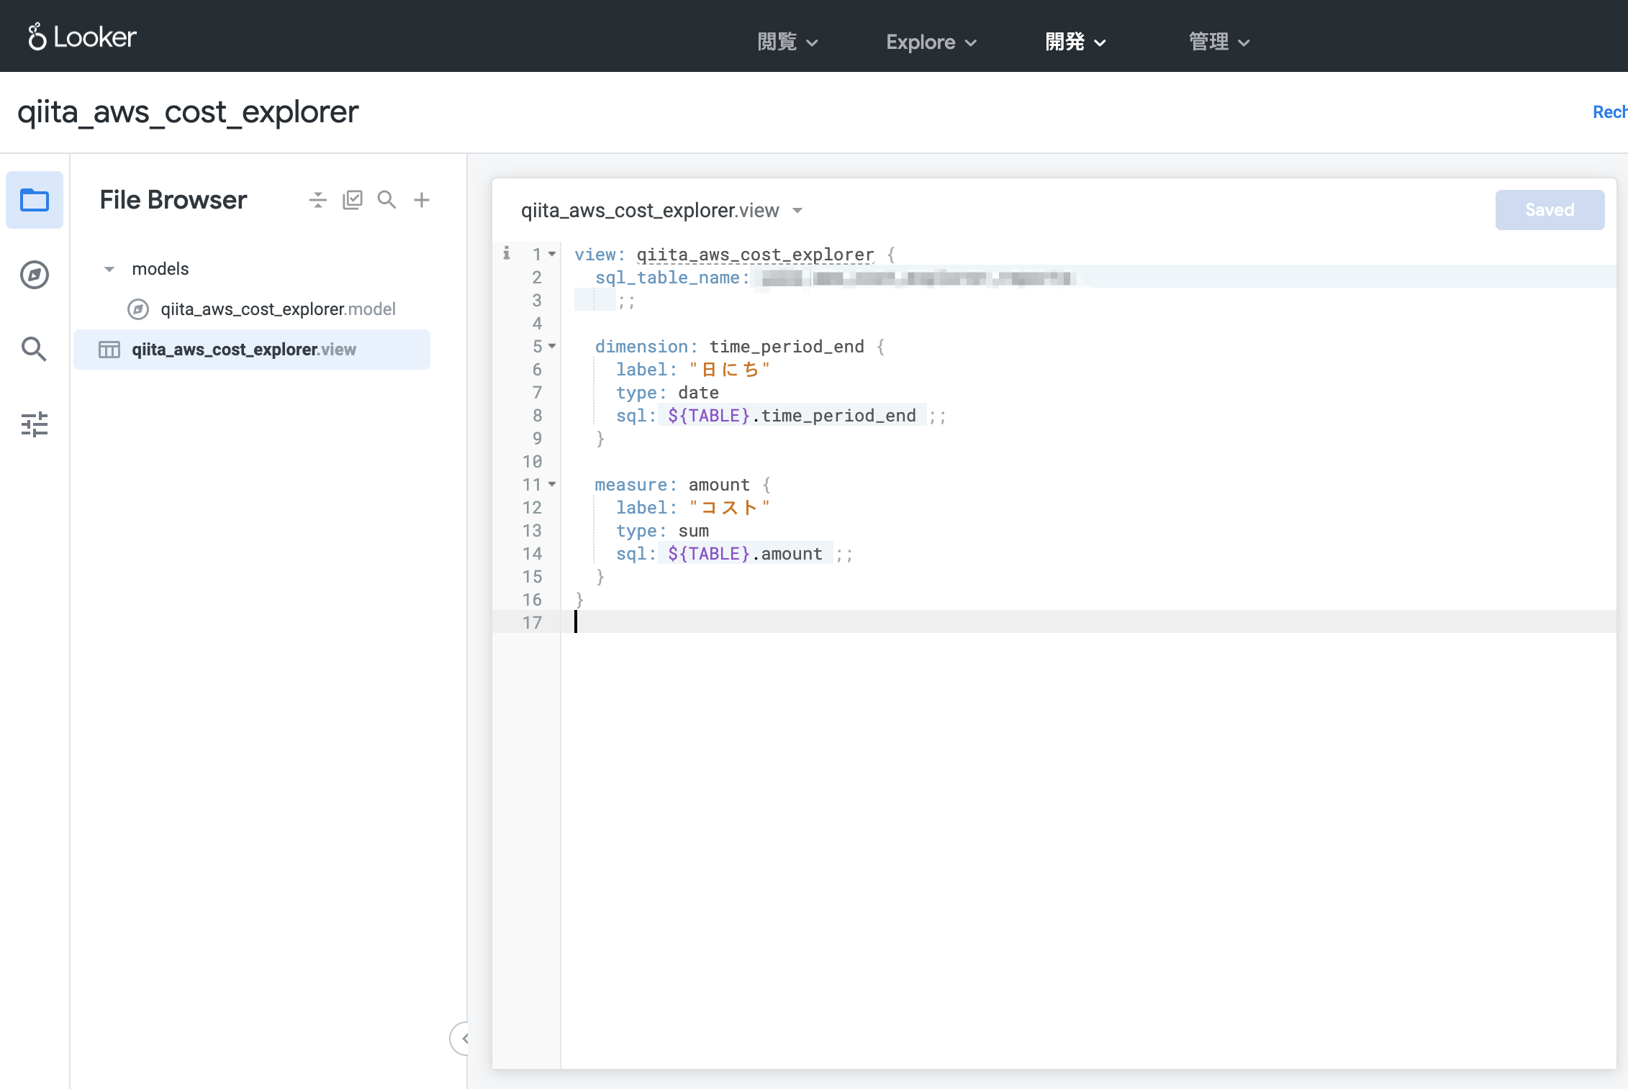Click the collapse folders icon
This screenshot has width=1628, height=1089.
point(318,200)
